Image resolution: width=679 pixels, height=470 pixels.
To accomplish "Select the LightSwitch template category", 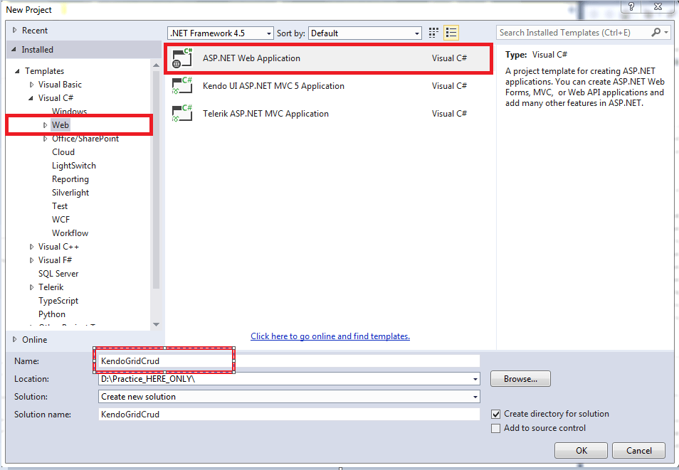I will (74, 166).
